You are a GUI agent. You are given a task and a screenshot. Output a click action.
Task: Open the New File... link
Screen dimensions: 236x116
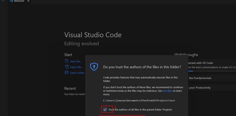coord(76,61)
